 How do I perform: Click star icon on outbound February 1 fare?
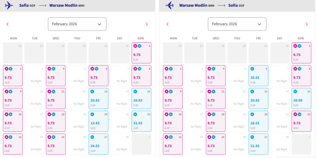[135, 46]
